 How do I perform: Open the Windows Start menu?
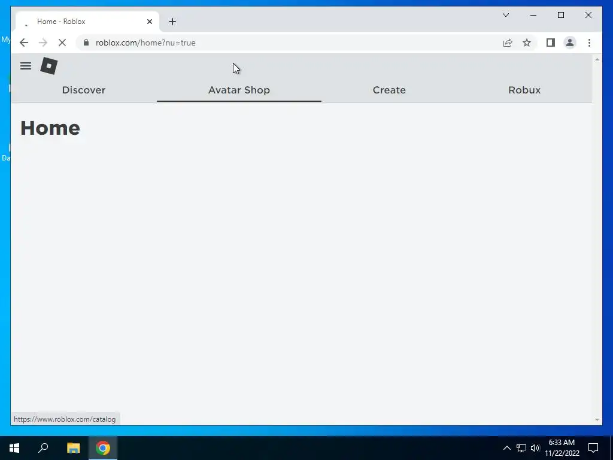(x=14, y=448)
